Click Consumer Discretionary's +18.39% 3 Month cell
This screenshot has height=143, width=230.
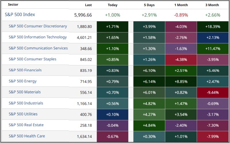pos(213,26)
